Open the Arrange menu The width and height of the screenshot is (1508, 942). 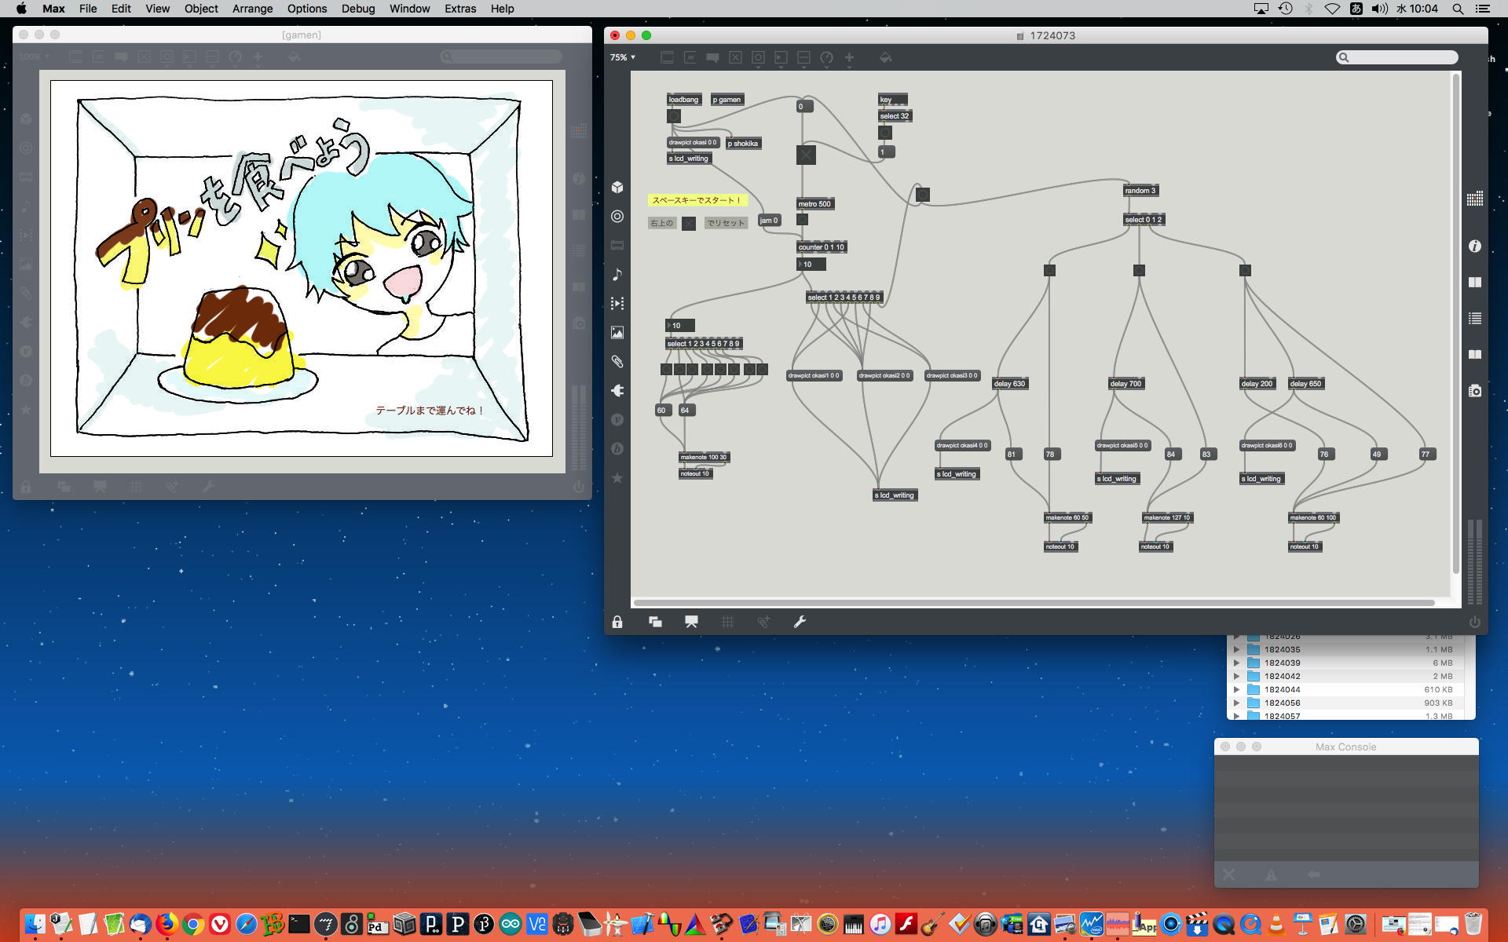pos(252,9)
